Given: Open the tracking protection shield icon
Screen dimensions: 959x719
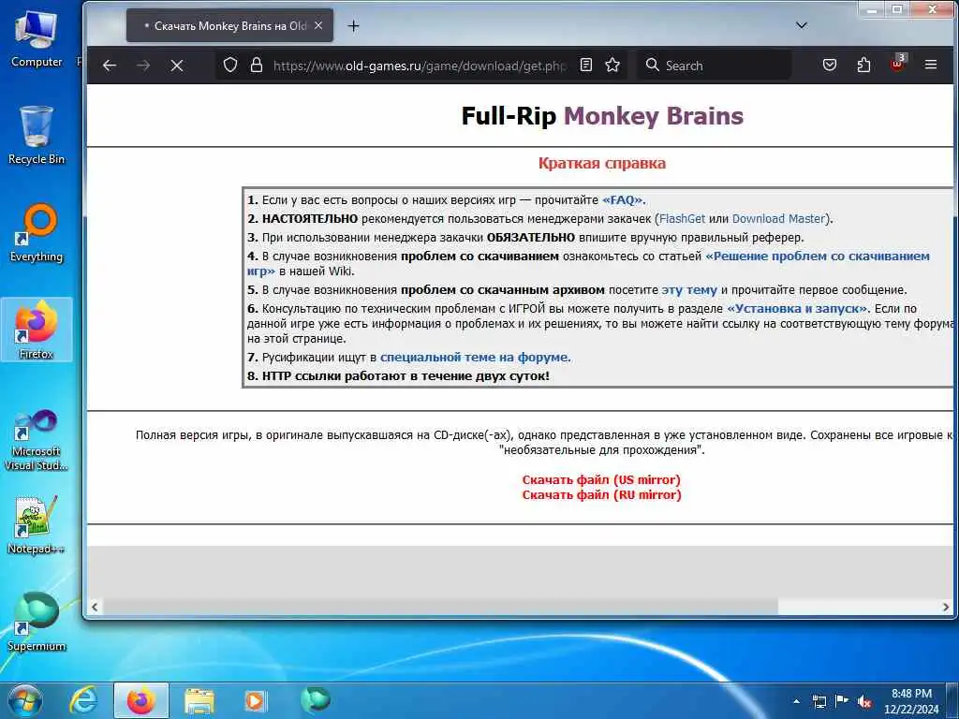Looking at the screenshot, I should [x=230, y=65].
